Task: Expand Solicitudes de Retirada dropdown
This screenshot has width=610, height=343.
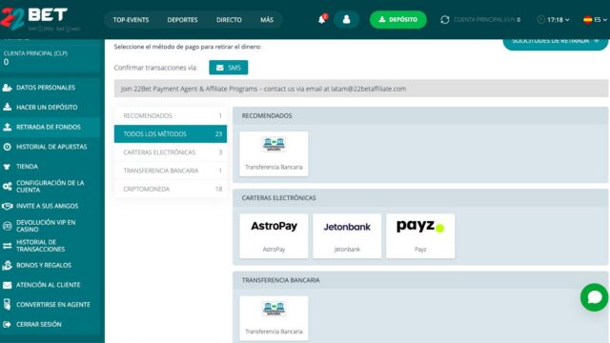Action: pos(556,42)
